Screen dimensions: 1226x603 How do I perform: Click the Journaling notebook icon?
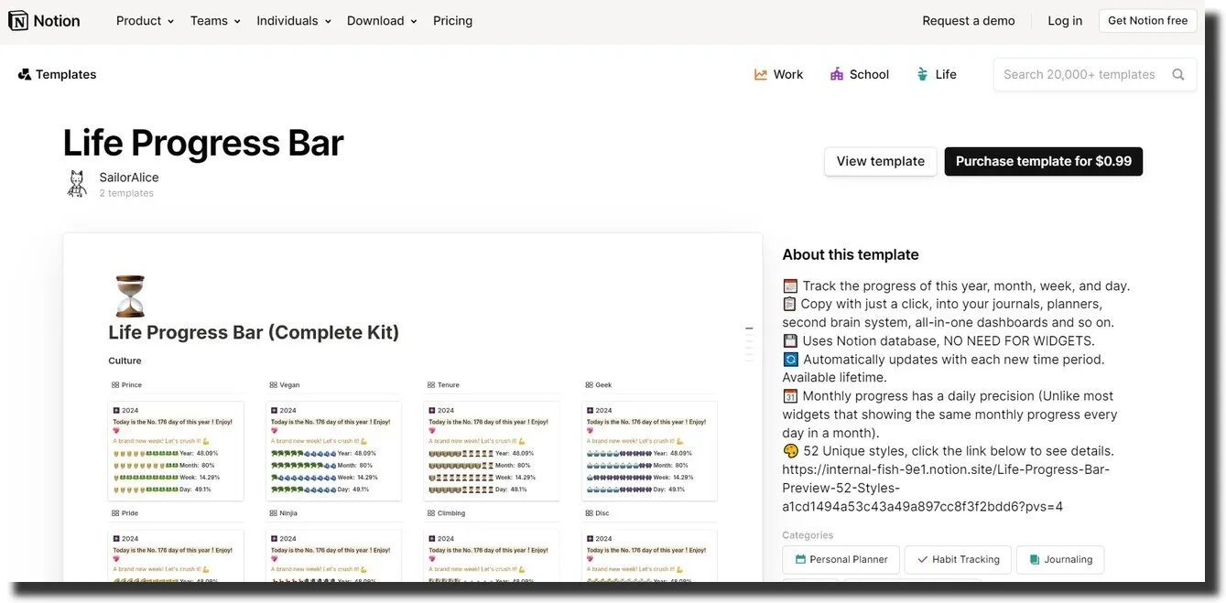click(1035, 559)
